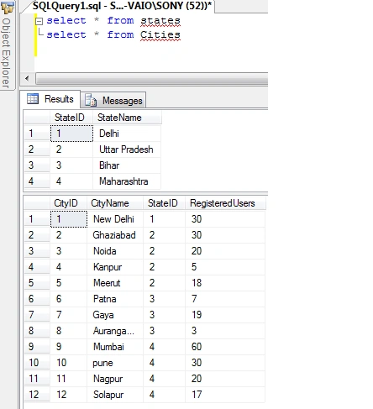
Task: Click the Messages tab icon
Action: (91, 100)
